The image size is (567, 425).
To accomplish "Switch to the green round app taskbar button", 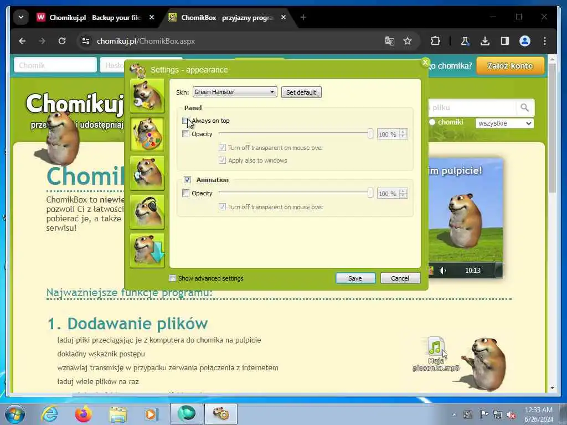I will (186, 414).
